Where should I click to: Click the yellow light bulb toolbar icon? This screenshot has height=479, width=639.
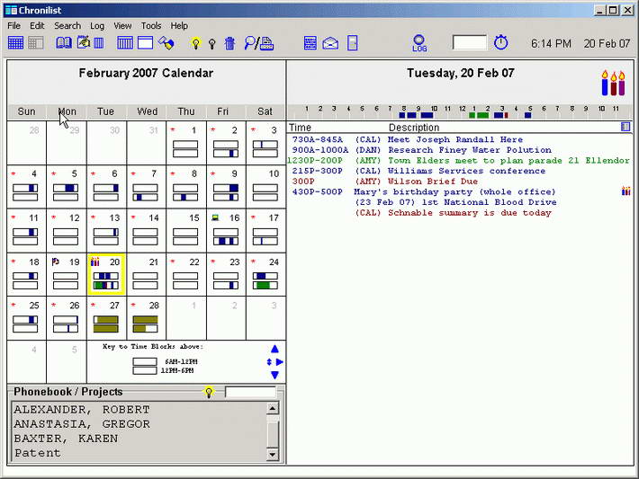click(196, 43)
